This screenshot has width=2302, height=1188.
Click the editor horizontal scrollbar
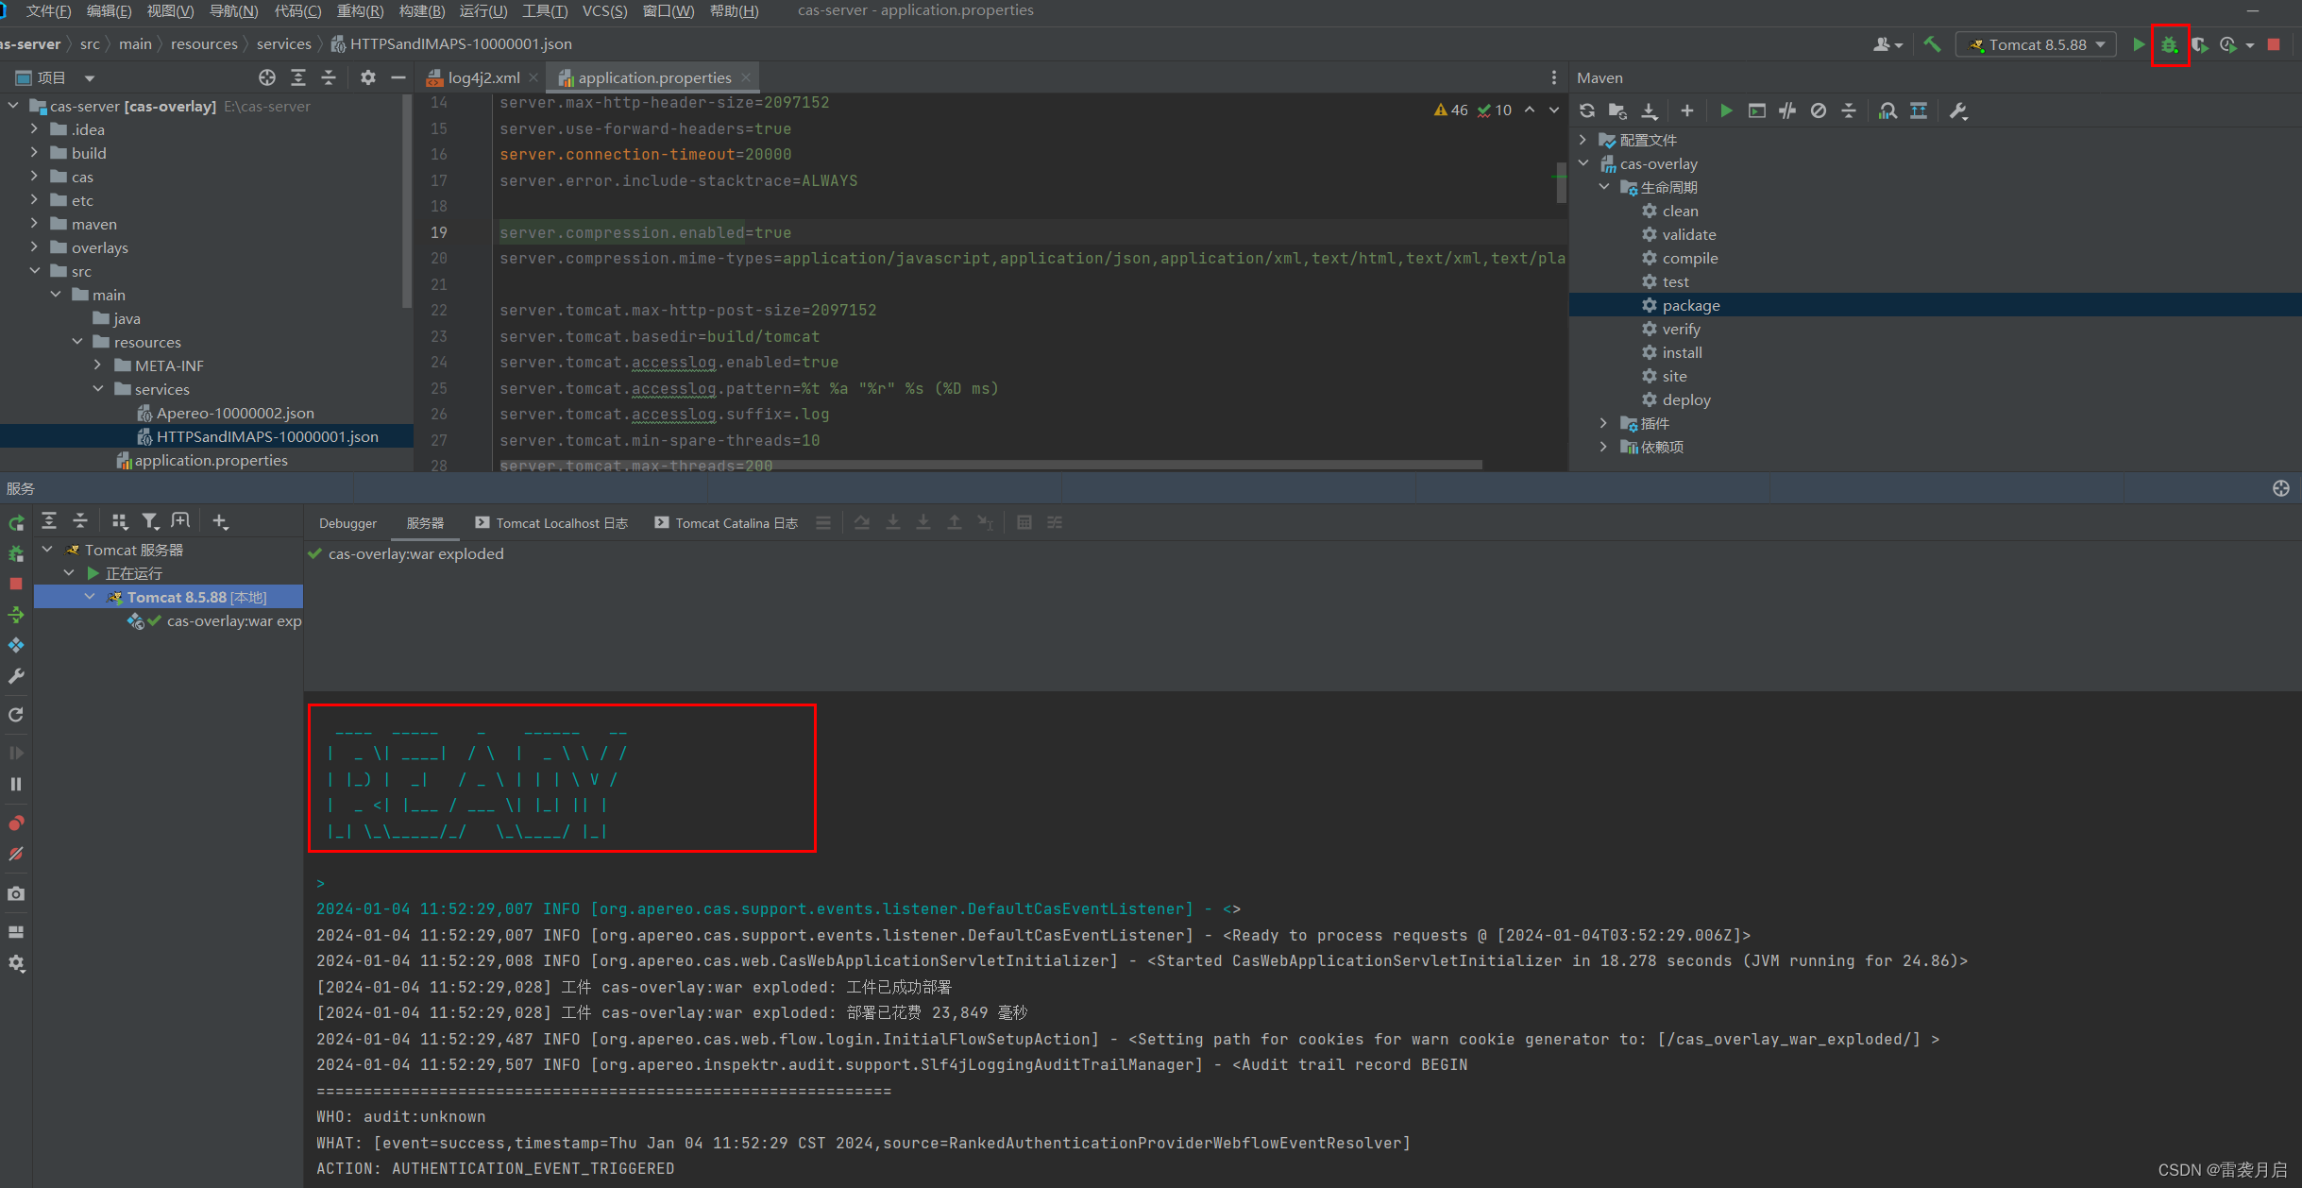tap(990, 465)
